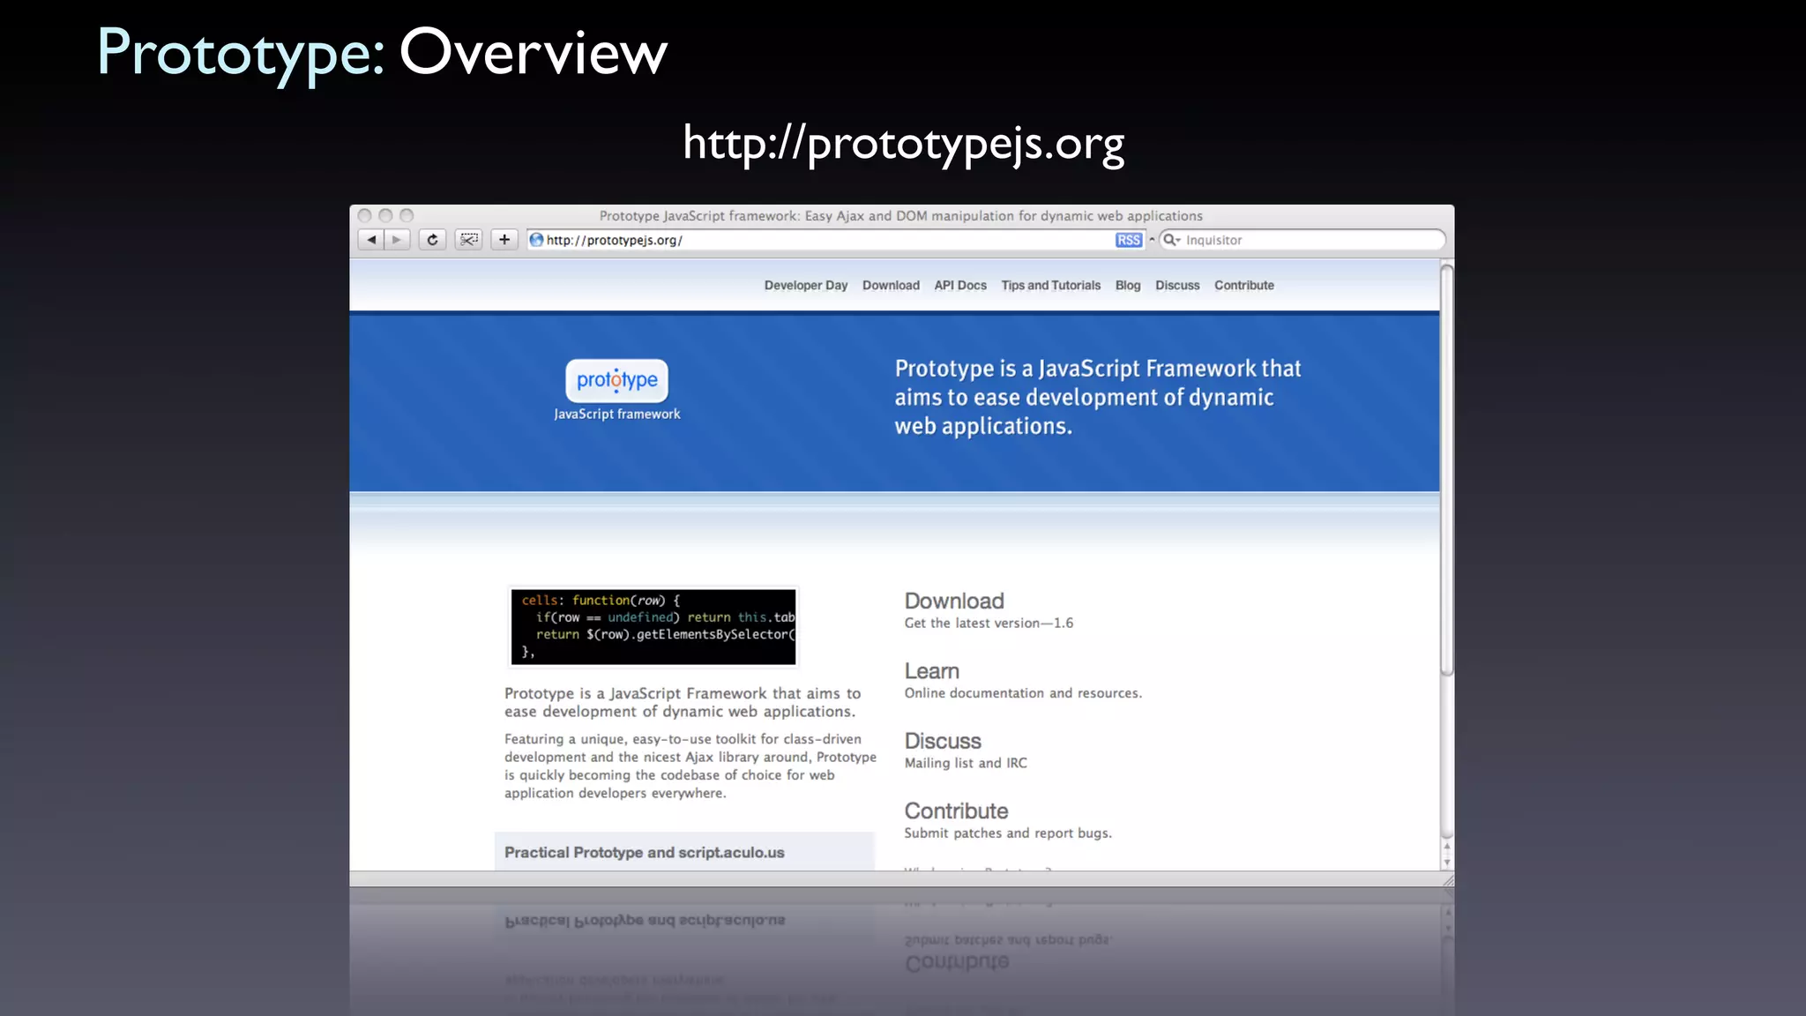Click Practical Prototype and script.aculo.us heading
Image resolution: width=1806 pixels, height=1016 pixels.
click(x=645, y=853)
